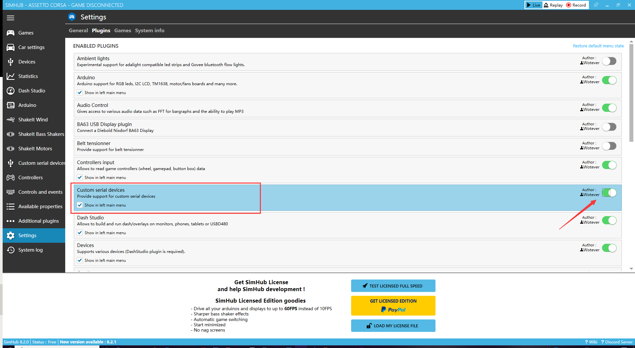The width and height of the screenshot is (635, 348).
Task: Click the Controllers gamepad icon
Action: (x=11, y=178)
